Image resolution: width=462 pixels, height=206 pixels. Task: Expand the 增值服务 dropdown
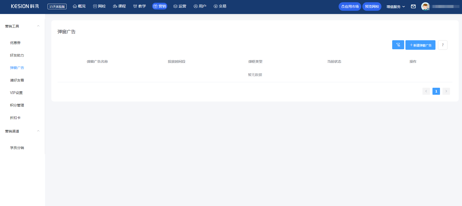(396, 7)
